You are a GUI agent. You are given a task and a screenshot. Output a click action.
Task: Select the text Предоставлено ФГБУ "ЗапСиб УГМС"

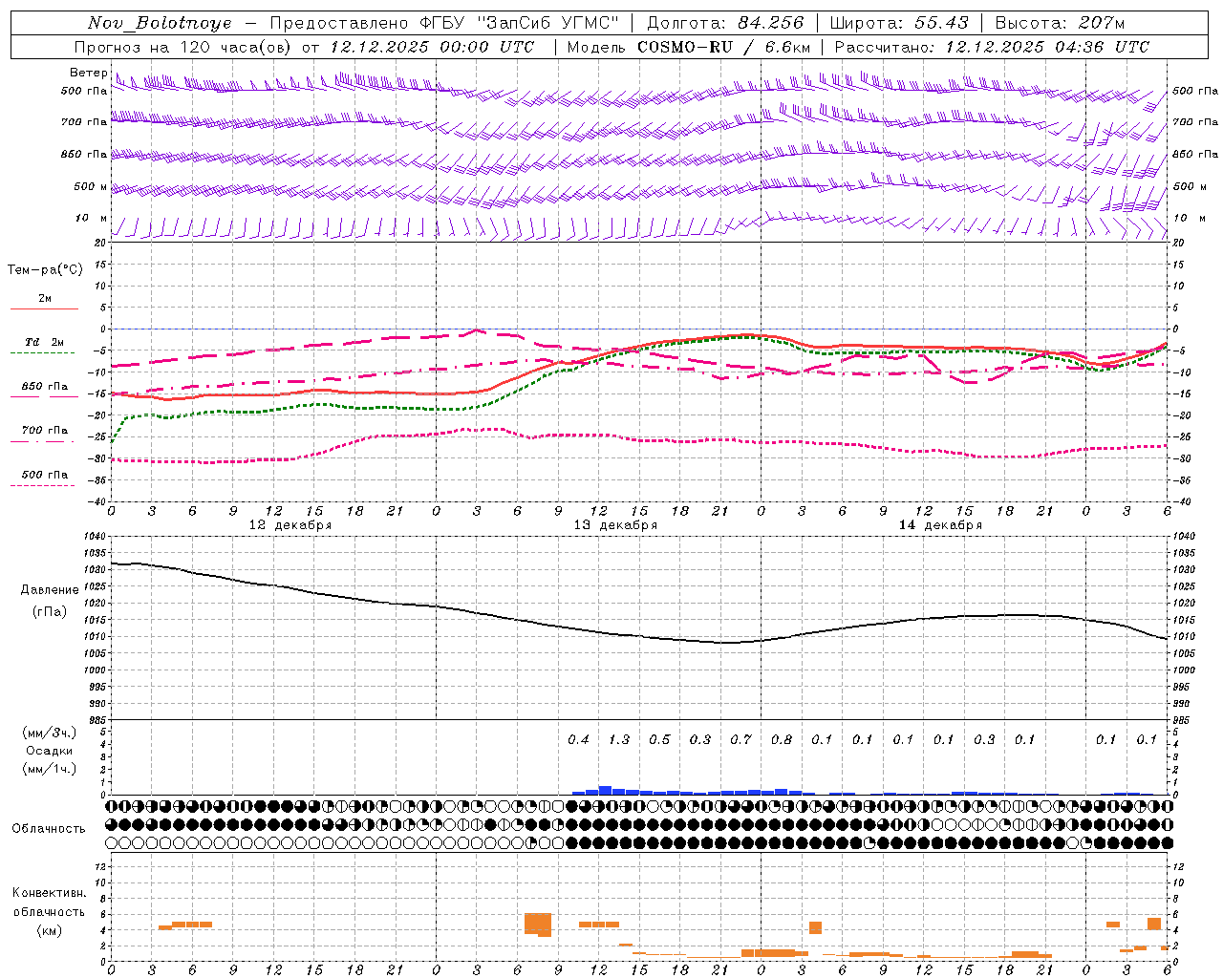click(x=445, y=23)
